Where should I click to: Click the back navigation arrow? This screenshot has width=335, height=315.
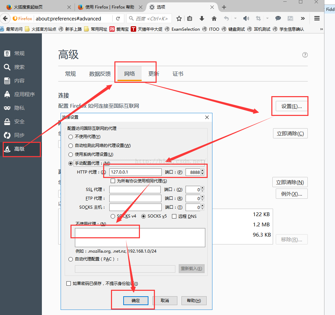(x=5, y=18)
